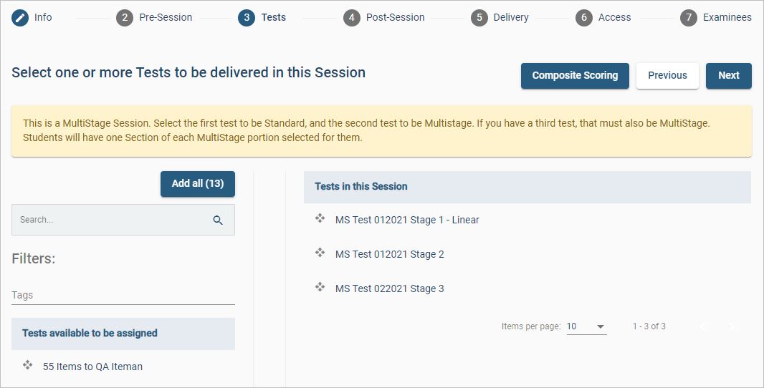Click the Next button
This screenshot has width=764, height=388.
point(728,75)
